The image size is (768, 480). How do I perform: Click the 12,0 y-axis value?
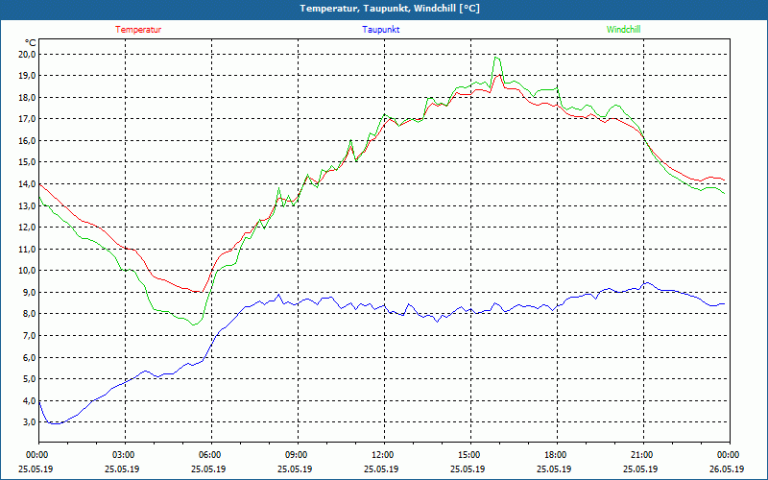[x=28, y=228]
